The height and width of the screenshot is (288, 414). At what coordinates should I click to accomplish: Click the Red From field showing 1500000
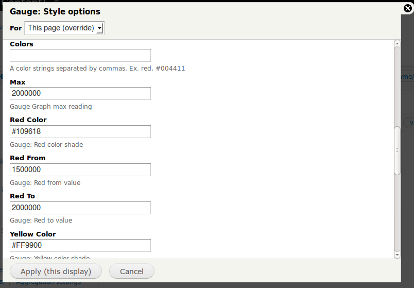pyautogui.click(x=80, y=170)
